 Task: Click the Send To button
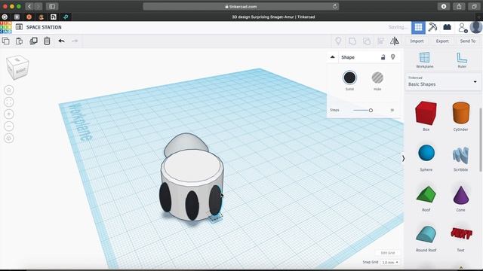468,41
